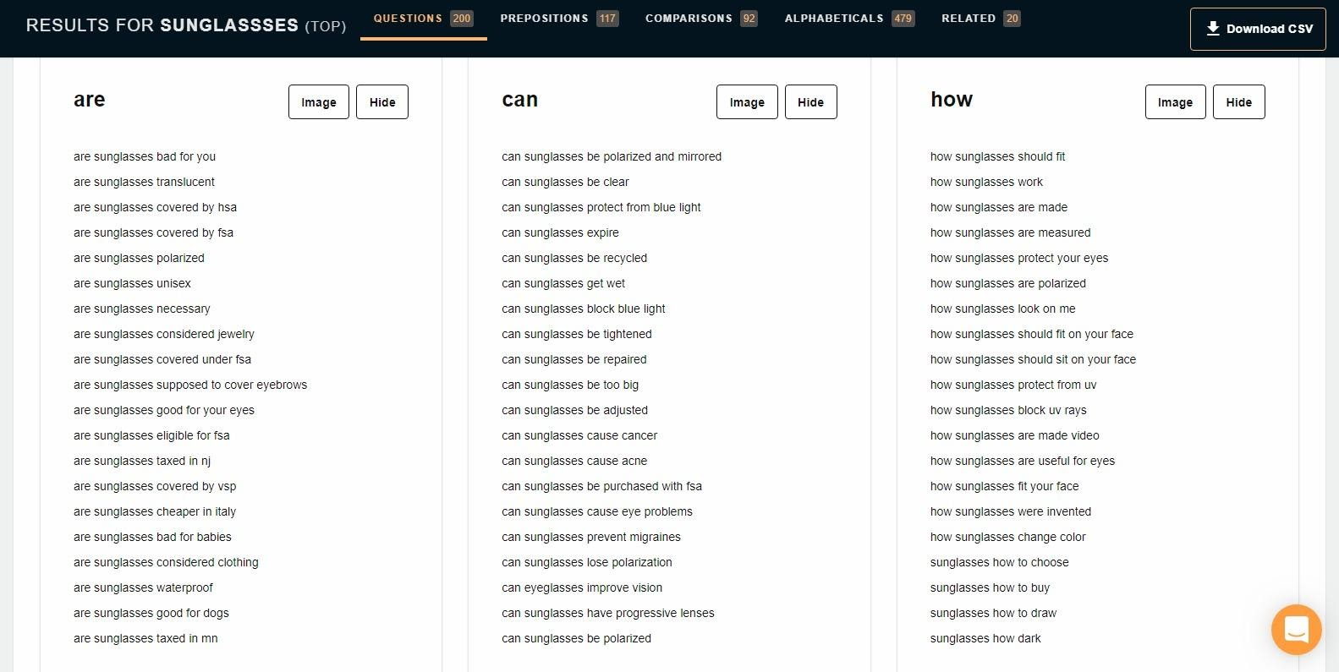The height and width of the screenshot is (672, 1339).
Task: Show the 'how' card as Image
Action: pyautogui.click(x=1175, y=102)
